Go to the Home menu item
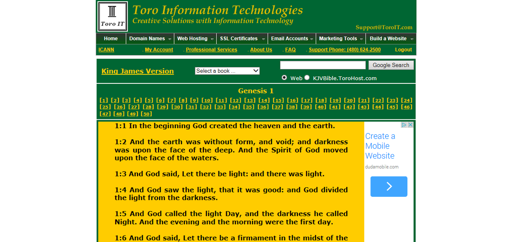This screenshot has height=242, width=525. tap(111, 39)
